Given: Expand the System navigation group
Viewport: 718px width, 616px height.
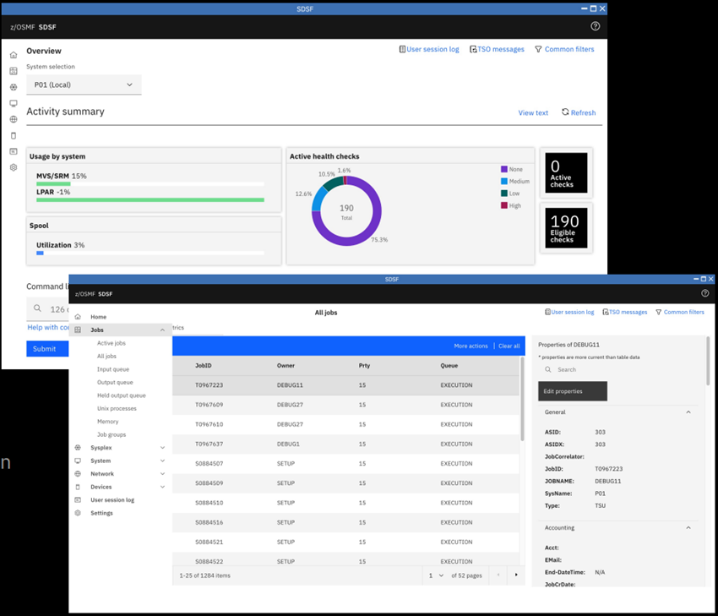Looking at the screenshot, I should click(x=162, y=461).
